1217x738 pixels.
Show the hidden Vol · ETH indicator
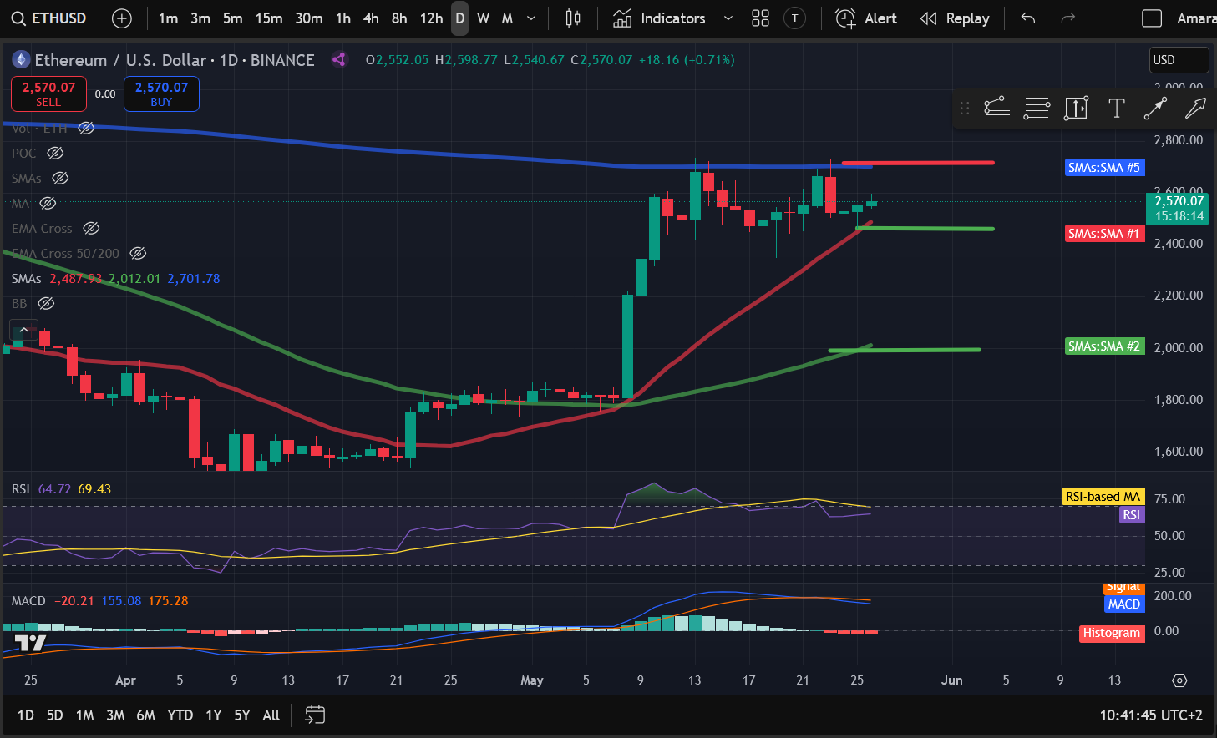(x=86, y=129)
